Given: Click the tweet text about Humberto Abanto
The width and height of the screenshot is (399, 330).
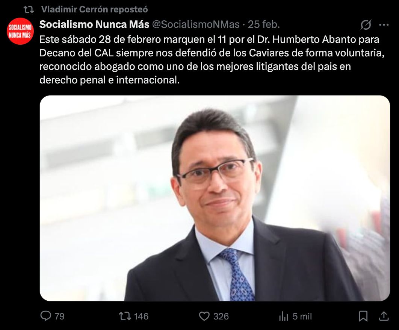Looking at the screenshot, I should [212, 60].
